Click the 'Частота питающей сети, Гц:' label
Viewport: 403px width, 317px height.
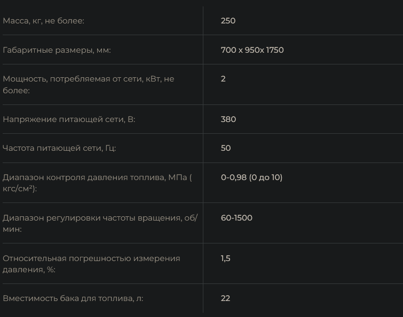point(59,148)
